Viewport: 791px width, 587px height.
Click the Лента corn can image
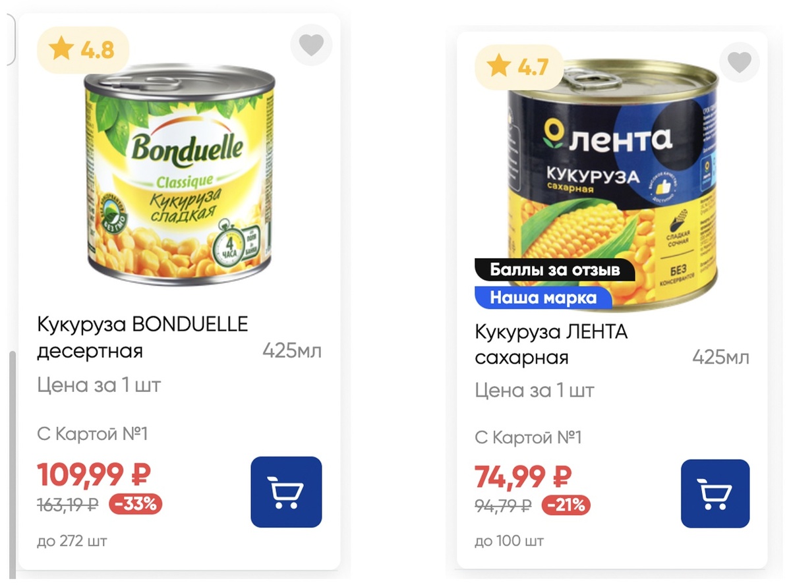click(x=613, y=178)
